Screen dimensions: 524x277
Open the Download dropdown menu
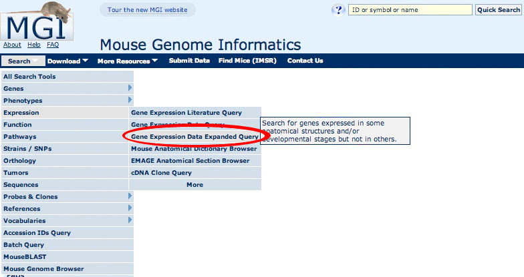click(68, 61)
